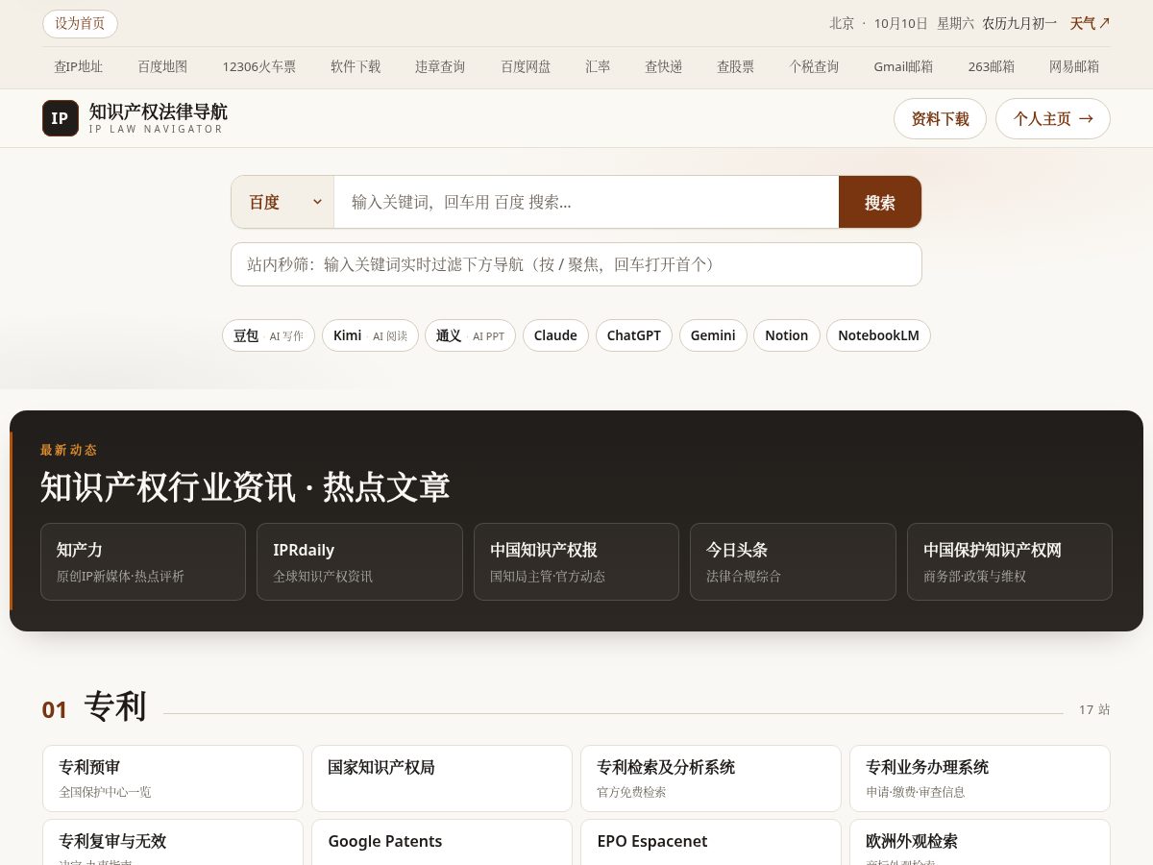Open Notion chip

tap(787, 335)
